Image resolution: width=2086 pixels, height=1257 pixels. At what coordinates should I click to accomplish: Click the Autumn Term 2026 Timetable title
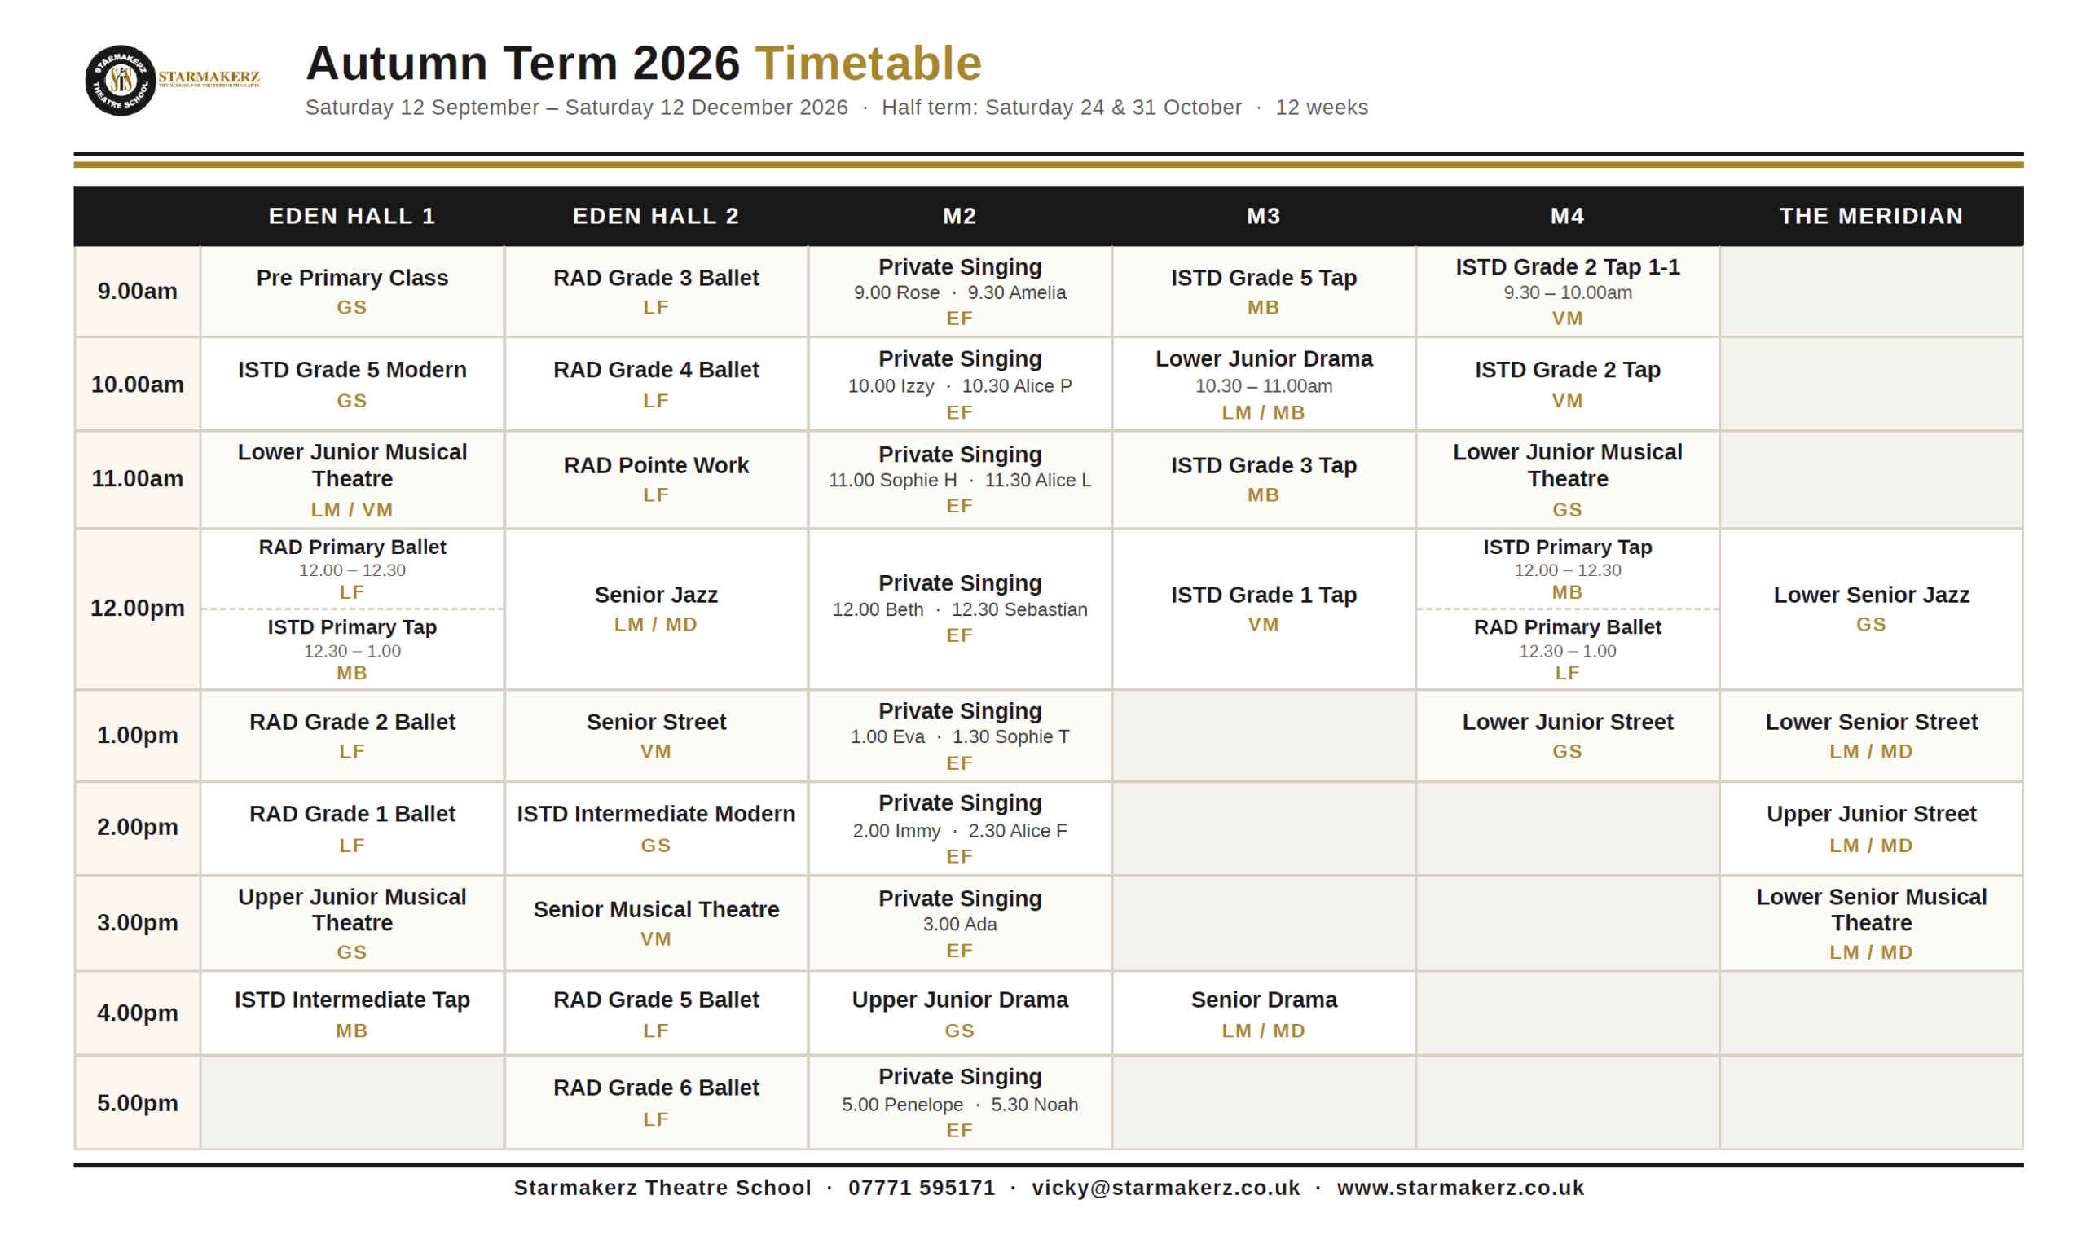coord(644,63)
